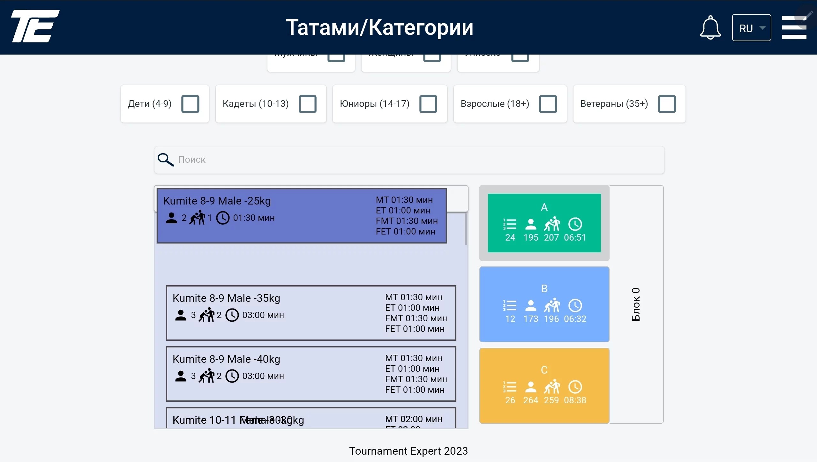Viewport: 817px width, 462px height.
Task: Click the categories list icon in tatami B
Action: coord(510,306)
